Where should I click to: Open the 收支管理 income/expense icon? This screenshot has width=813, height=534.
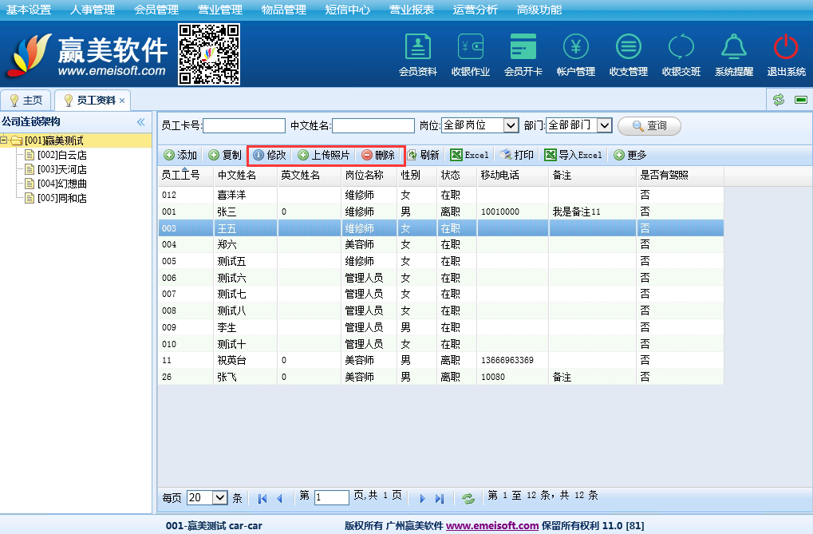pyautogui.click(x=628, y=48)
